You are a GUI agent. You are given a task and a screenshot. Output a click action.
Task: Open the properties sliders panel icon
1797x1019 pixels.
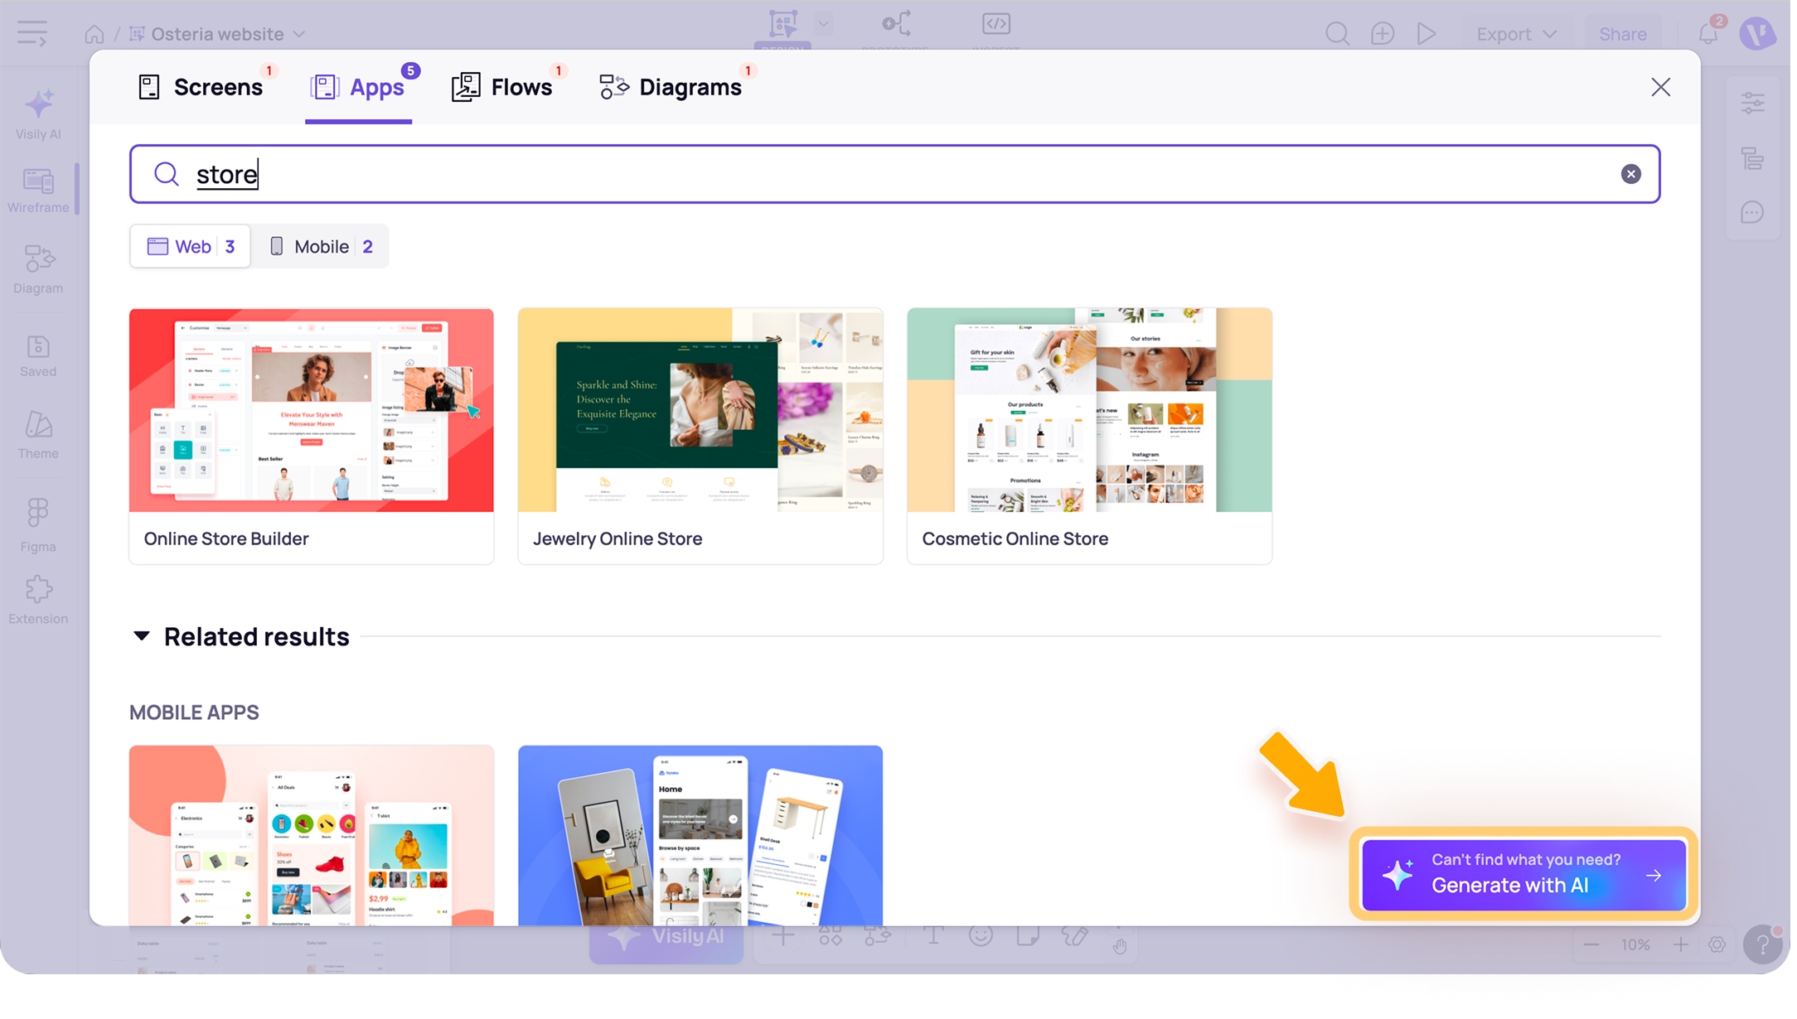[x=1752, y=103]
